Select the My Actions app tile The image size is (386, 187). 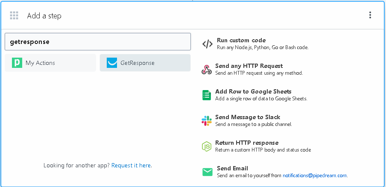(x=50, y=63)
